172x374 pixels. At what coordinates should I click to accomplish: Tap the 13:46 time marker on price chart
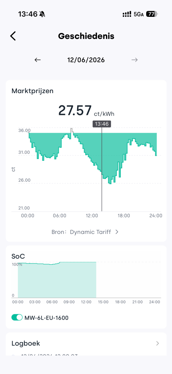pos(102,124)
